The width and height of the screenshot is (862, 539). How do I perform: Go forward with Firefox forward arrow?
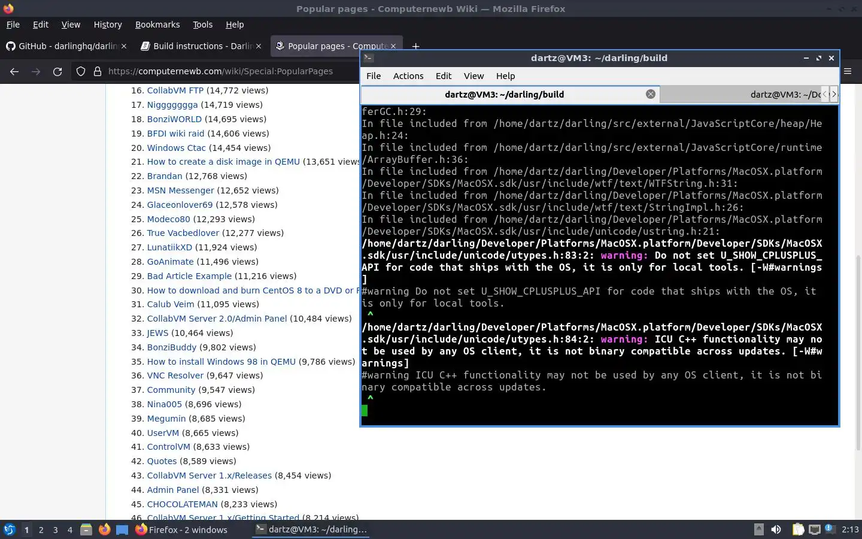tap(36, 71)
